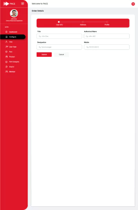Screen dimensions: 138x210
Task: Open the Dashboard menu item
Action: pyautogui.click(x=13, y=32)
